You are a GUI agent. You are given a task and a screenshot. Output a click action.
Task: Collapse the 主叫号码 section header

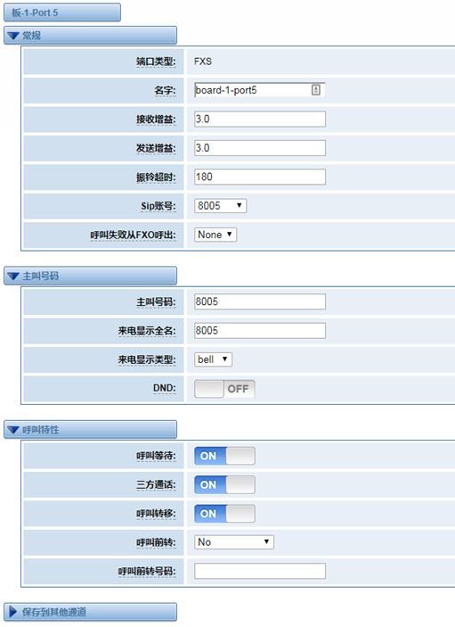[x=90, y=276]
